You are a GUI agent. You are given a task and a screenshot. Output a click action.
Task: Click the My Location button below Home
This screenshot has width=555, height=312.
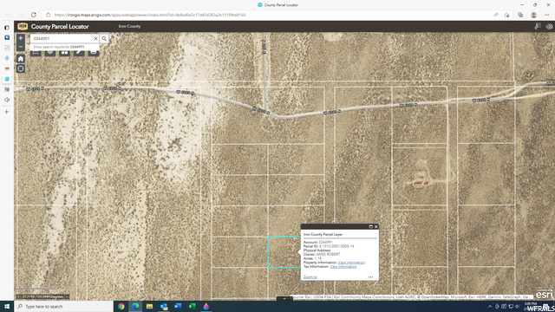[x=21, y=68]
